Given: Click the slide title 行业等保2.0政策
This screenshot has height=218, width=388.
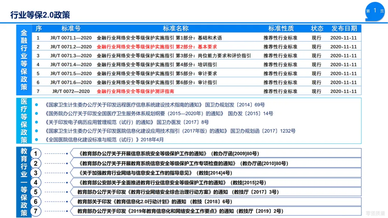Looking at the screenshot, I should pos(40,15).
